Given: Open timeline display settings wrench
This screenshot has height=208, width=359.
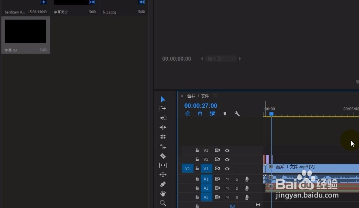Looking at the screenshot, I should [x=237, y=114].
